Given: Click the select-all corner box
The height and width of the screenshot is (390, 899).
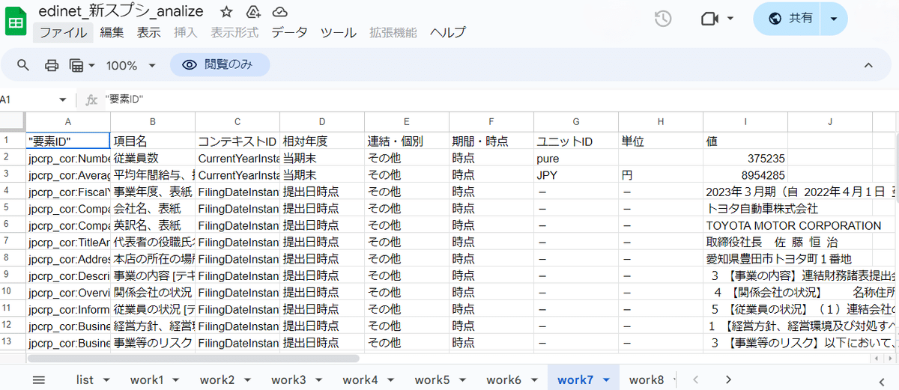Looking at the screenshot, I should coord(13,121).
